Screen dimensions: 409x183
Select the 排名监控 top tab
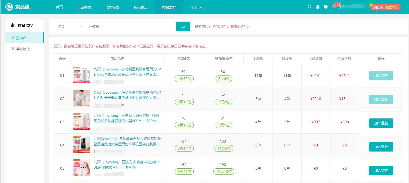pos(169,7)
